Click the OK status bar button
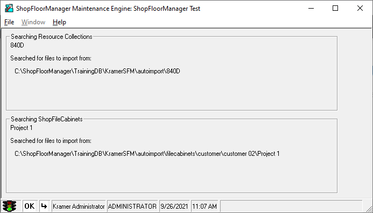The image size is (373, 213). pyautogui.click(x=30, y=206)
